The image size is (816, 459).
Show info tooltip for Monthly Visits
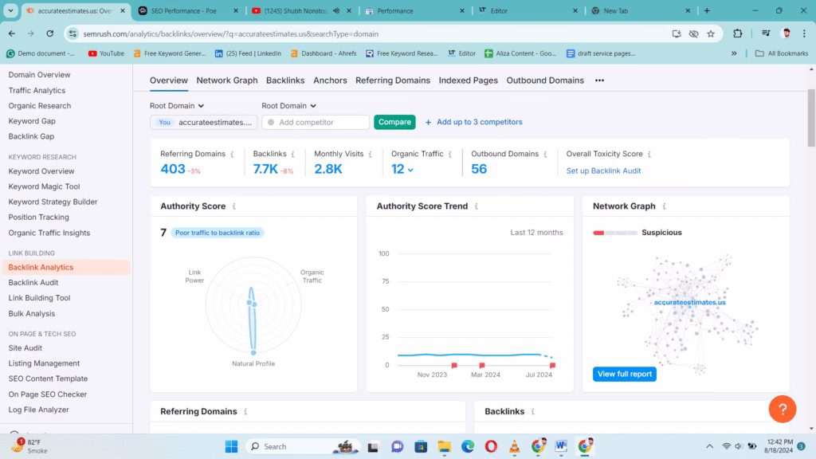(x=370, y=154)
